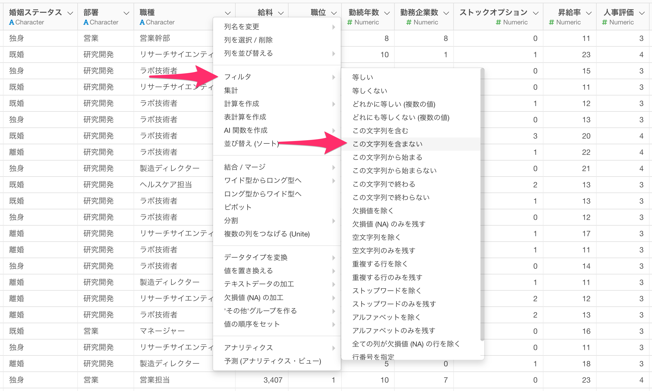Click Numeric hash icon under 勤務企業数

tap(409, 23)
